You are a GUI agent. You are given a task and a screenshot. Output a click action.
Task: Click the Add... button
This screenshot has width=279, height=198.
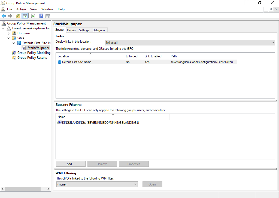pyautogui.click(x=71, y=164)
